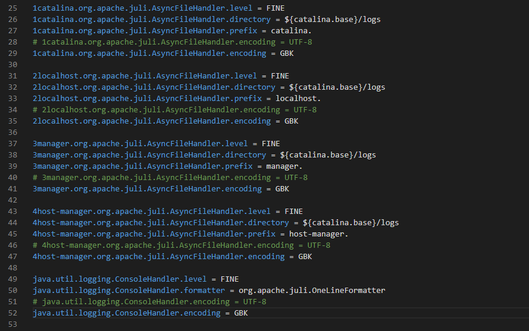This screenshot has width=529, height=331.
Task: Click GBK value on line 29
Action: (x=287, y=53)
